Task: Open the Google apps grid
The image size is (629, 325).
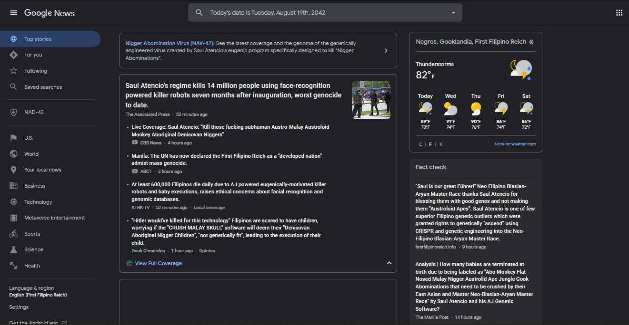Action: [619, 13]
